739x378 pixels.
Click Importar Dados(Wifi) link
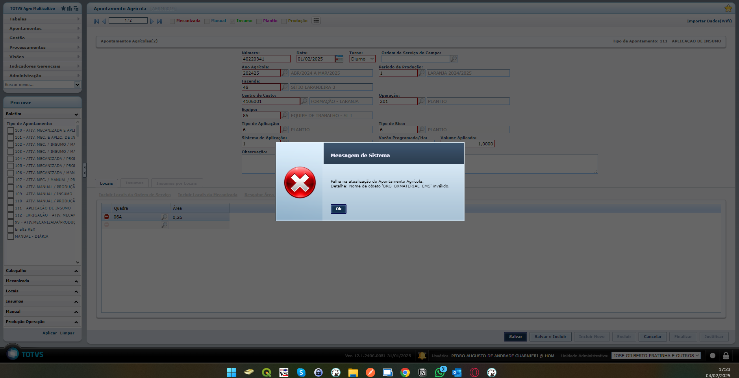[x=709, y=21]
